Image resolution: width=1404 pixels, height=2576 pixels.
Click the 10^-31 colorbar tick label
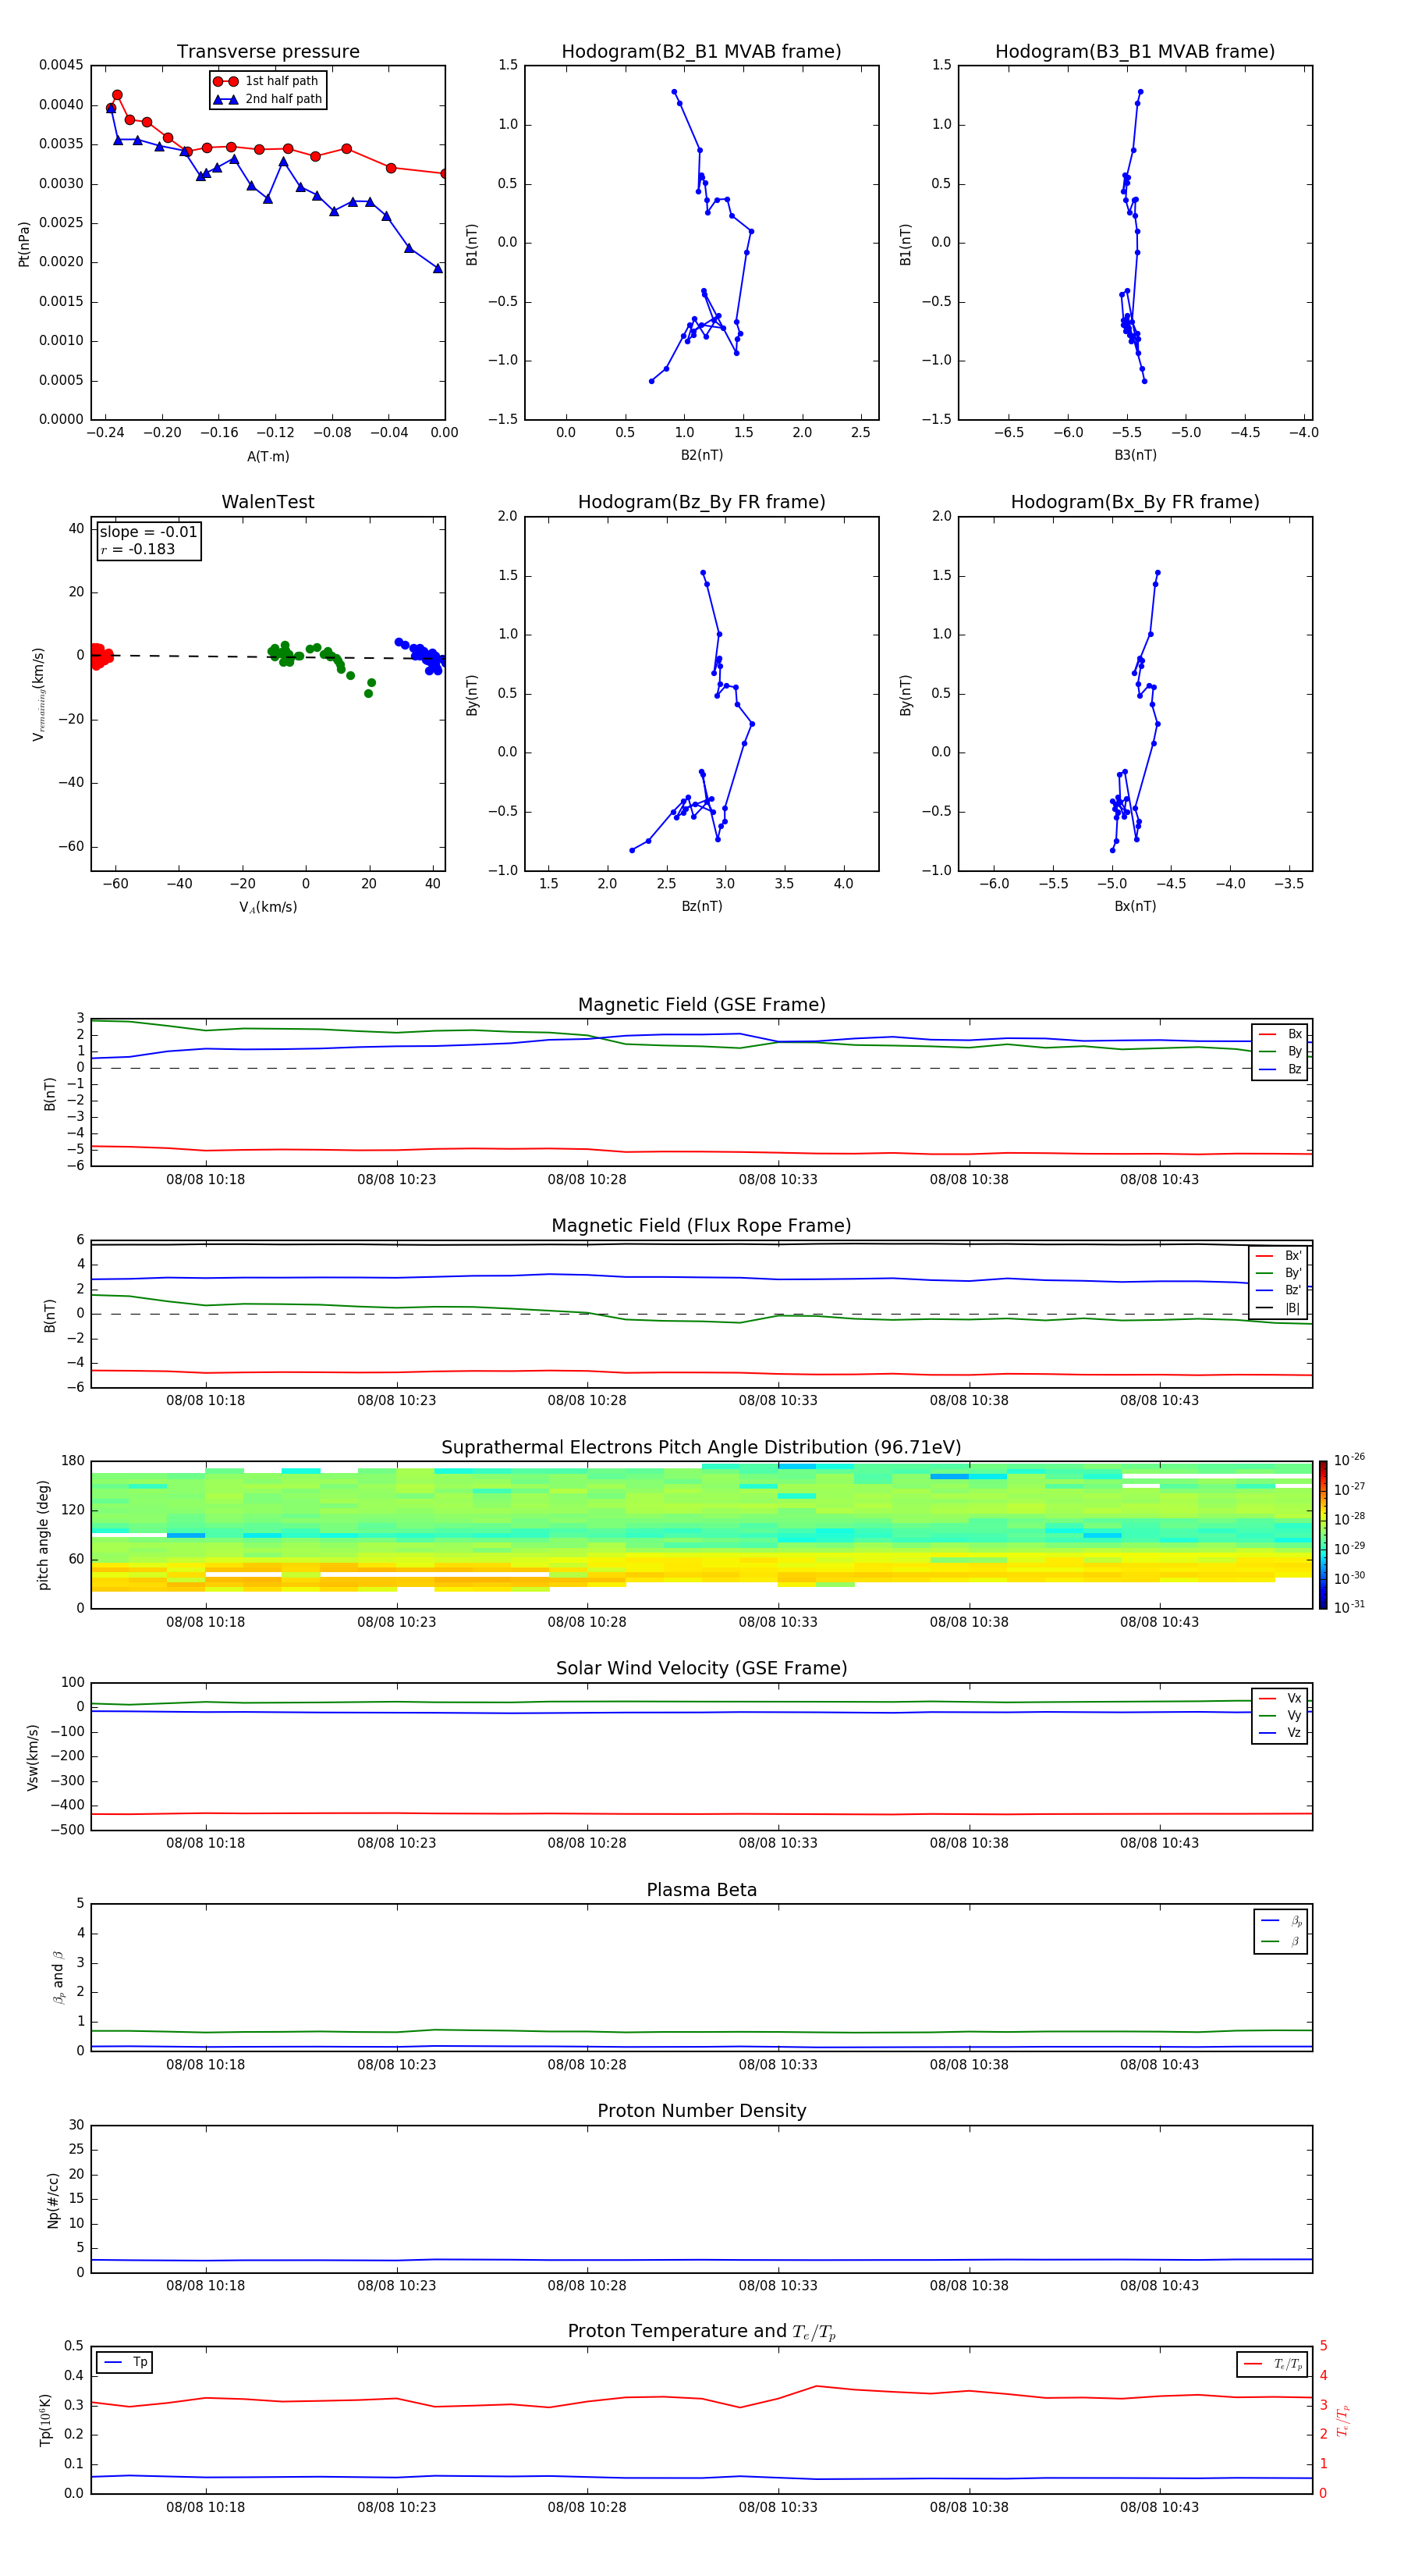point(1348,1607)
